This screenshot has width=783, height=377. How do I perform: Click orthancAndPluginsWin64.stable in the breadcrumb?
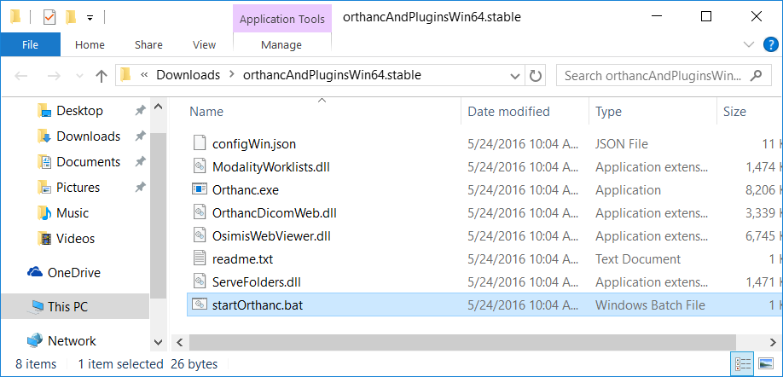pyautogui.click(x=332, y=75)
